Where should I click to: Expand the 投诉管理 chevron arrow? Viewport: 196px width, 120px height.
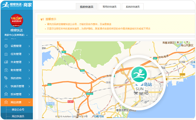[29, 94]
